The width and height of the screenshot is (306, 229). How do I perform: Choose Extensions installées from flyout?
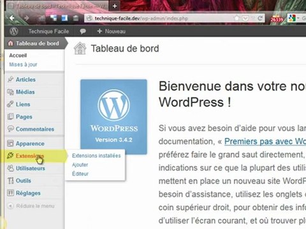(96, 156)
